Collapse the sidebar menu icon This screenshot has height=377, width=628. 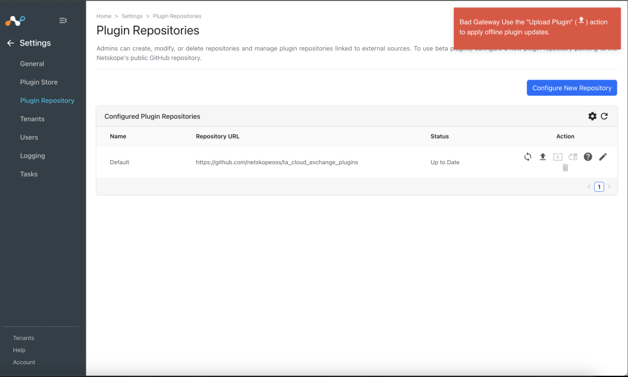[63, 20]
